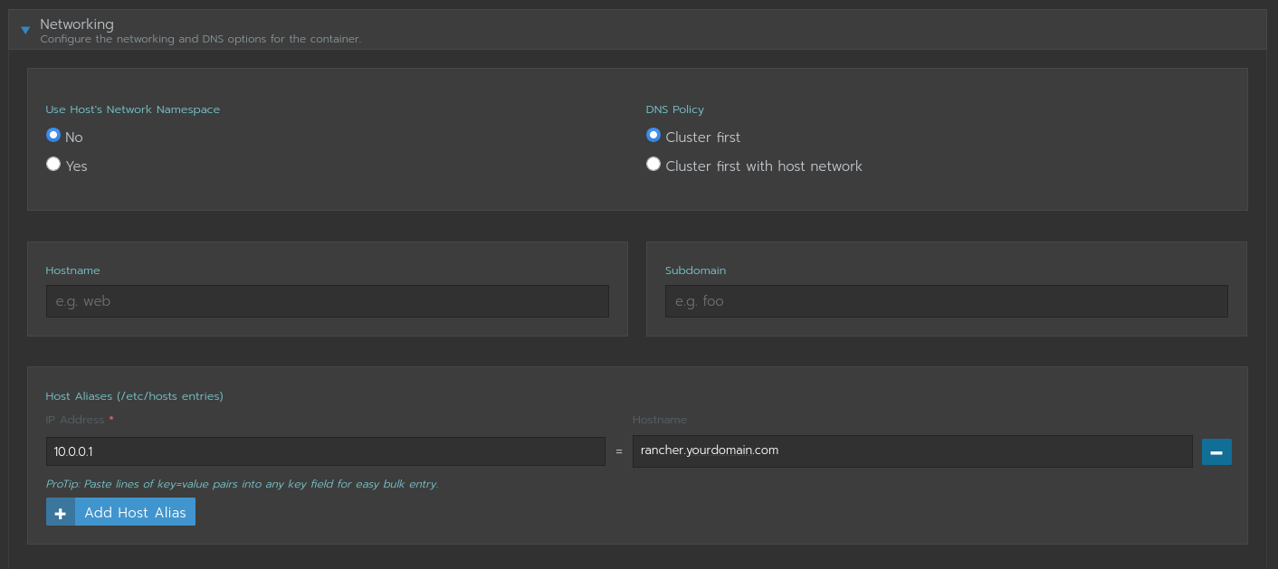Edit the rancher.yourdomain.com hostname field
Image resolution: width=1278 pixels, height=569 pixels.
tap(912, 451)
